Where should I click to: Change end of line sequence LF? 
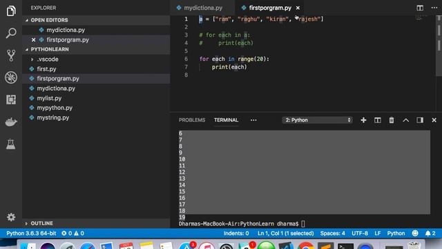tap(378, 233)
